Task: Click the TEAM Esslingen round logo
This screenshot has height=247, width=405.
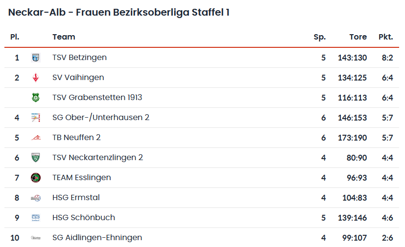Action: coord(35,178)
